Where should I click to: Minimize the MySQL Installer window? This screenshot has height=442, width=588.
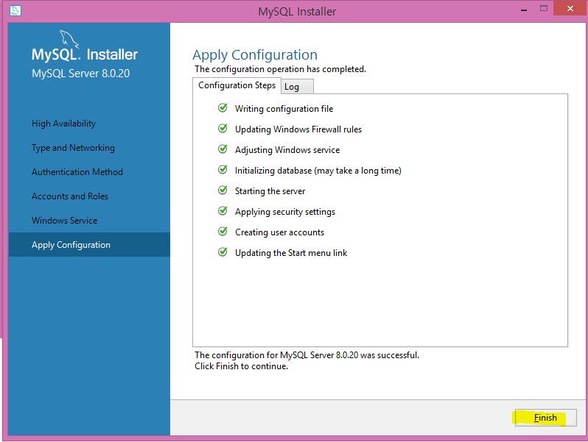[524, 10]
